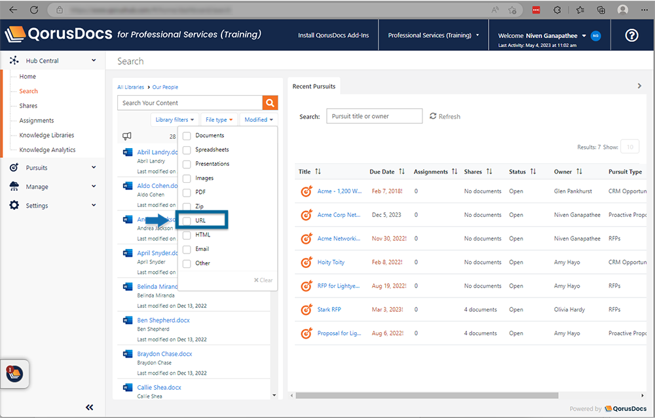Image resolution: width=655 pixels, height=418 pixels.
Task: Click the orange search magnifier button
Action: pyautogui.click(x=271, y=103)
